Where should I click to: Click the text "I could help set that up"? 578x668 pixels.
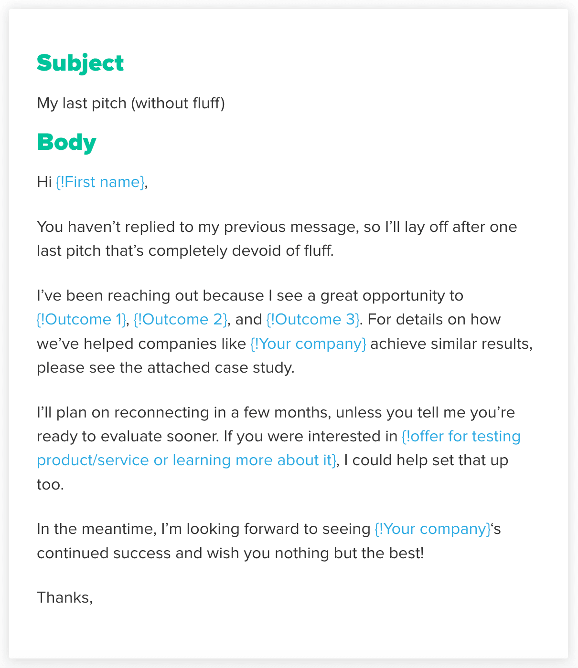pos(426,460)
